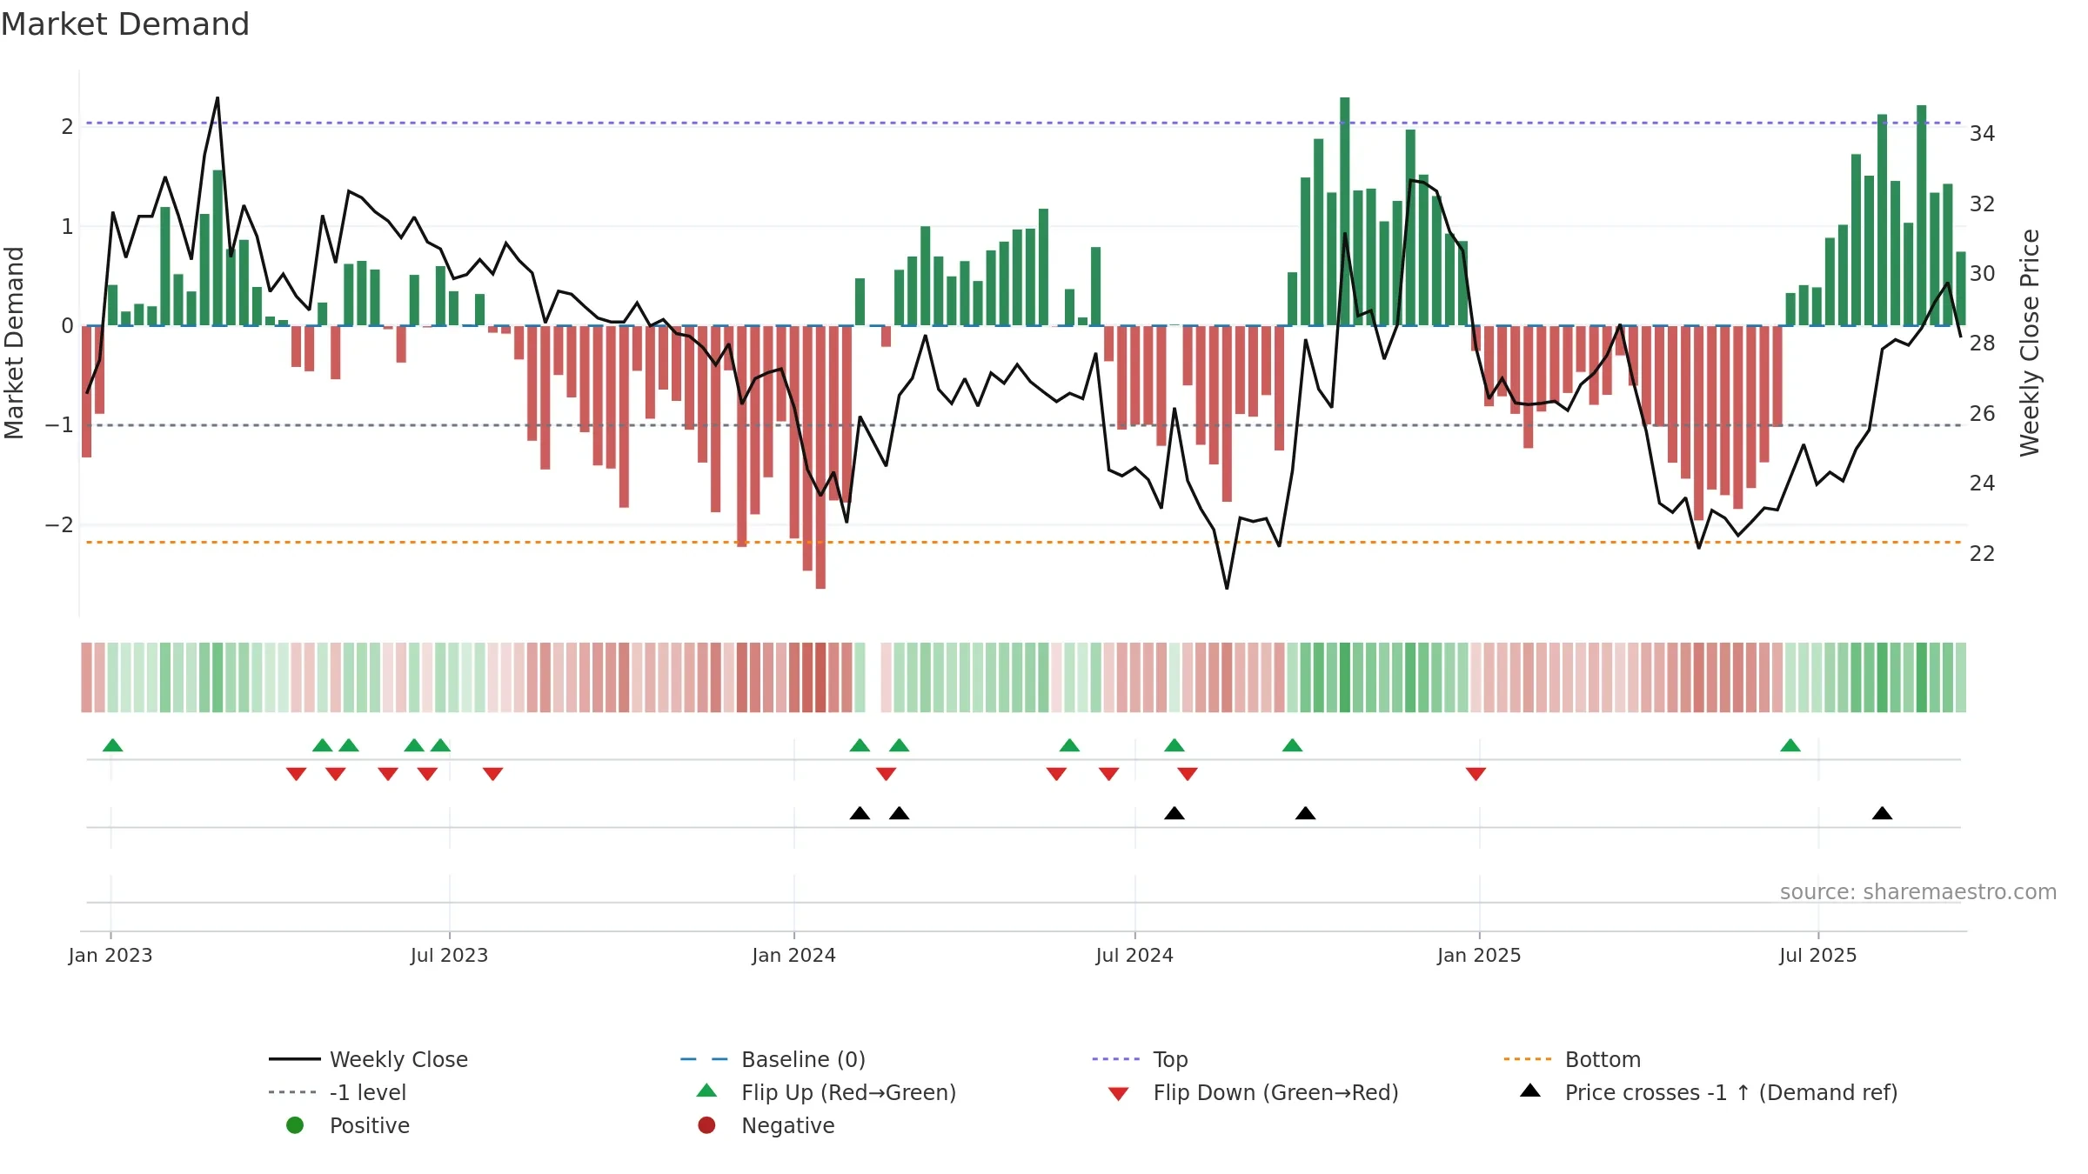Toggle Flip Up (Red→Green) legend entry
The image size is (2088, 1174).
826,1092
